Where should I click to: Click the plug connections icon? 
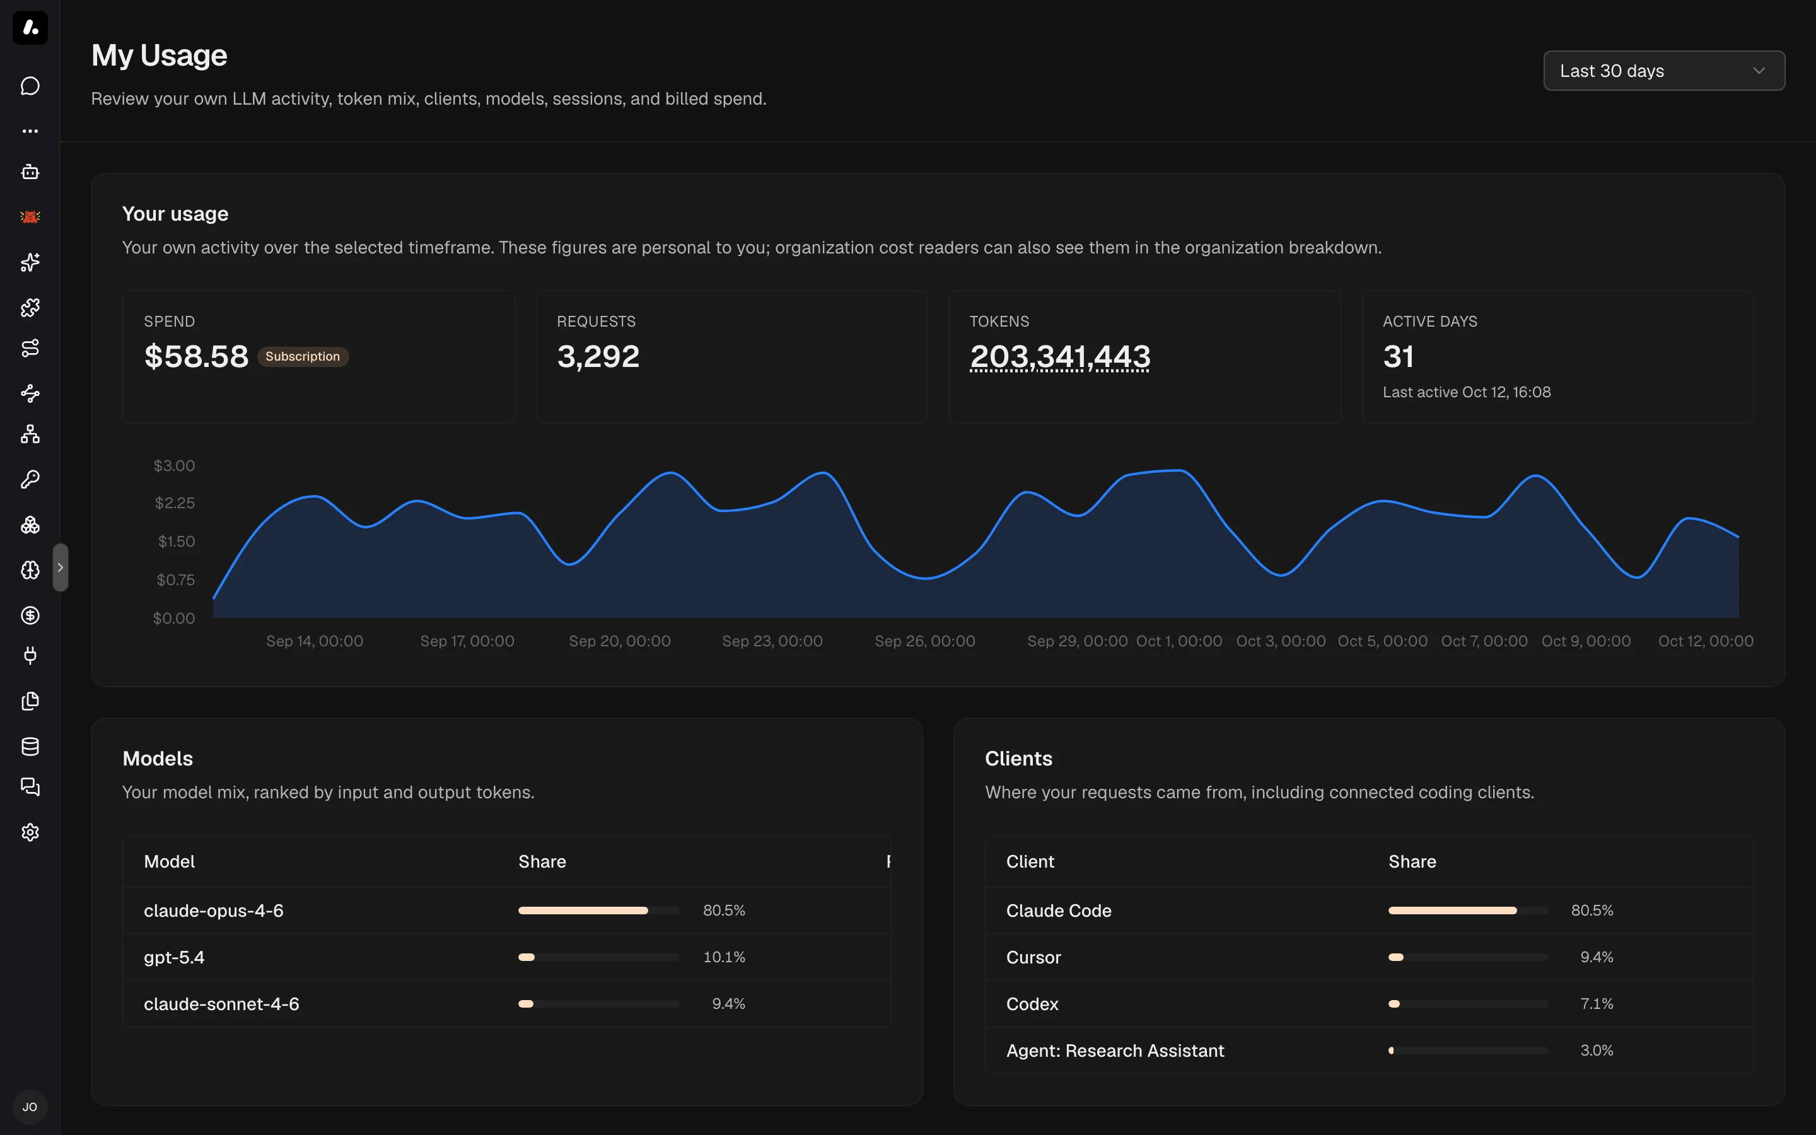tap(30, 656)
